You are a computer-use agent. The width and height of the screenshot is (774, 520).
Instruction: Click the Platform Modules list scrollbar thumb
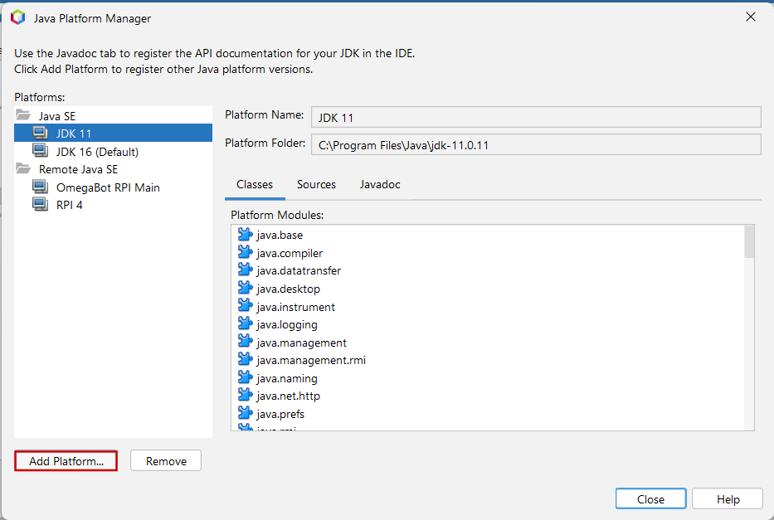[x=749, y=241]
